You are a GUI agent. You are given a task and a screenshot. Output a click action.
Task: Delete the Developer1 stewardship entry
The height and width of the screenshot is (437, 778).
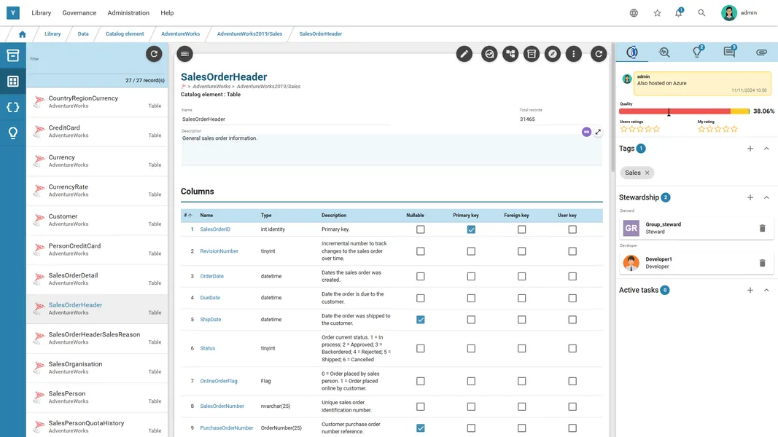coord(762,263)
